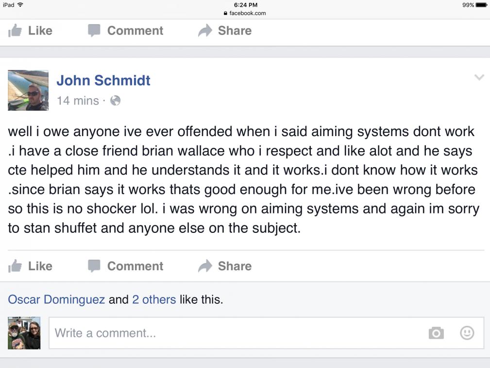Click the globe public privacy icon
This screenshot has height=368, width=490.
115,101
